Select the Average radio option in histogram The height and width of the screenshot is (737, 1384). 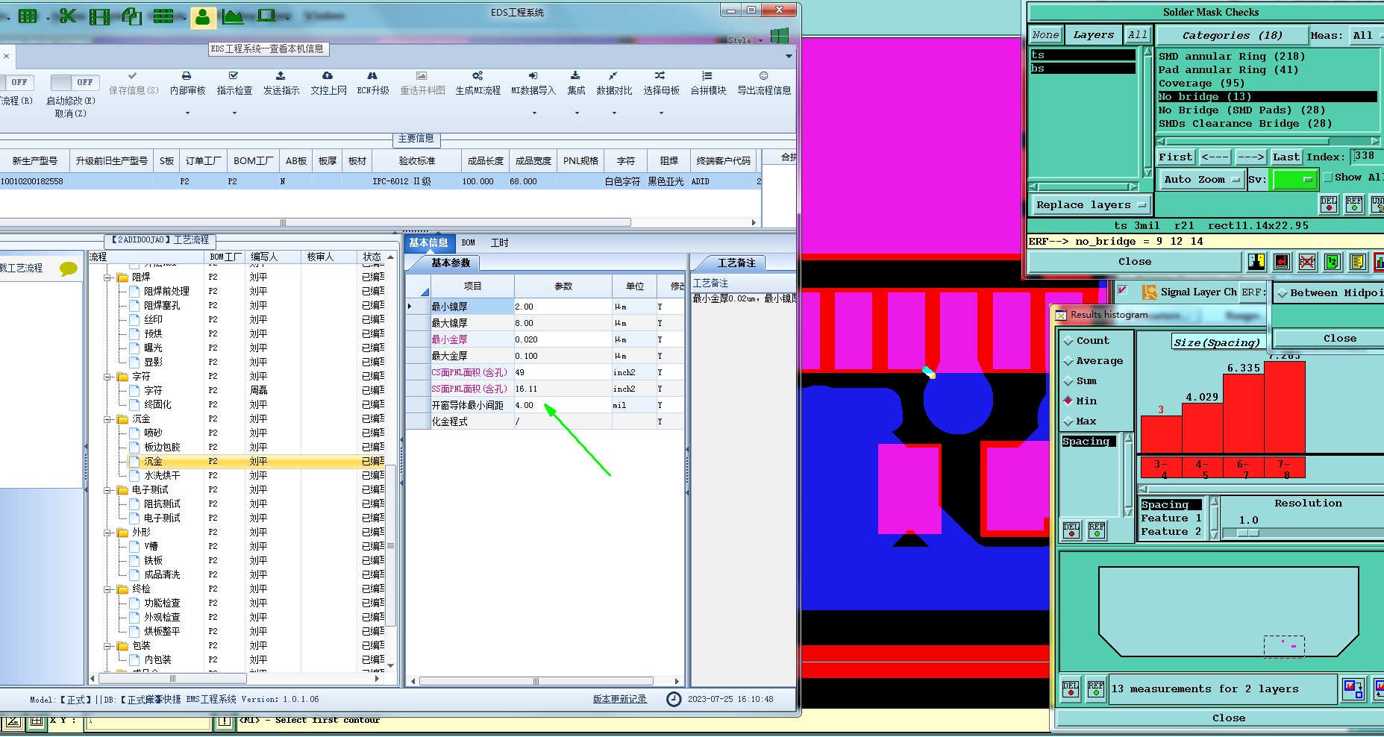pyautogui.click(x=1068, y=361)
